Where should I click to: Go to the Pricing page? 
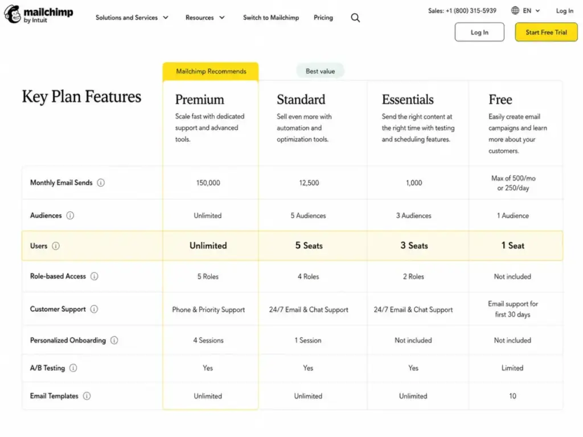[x=323, y=18]
